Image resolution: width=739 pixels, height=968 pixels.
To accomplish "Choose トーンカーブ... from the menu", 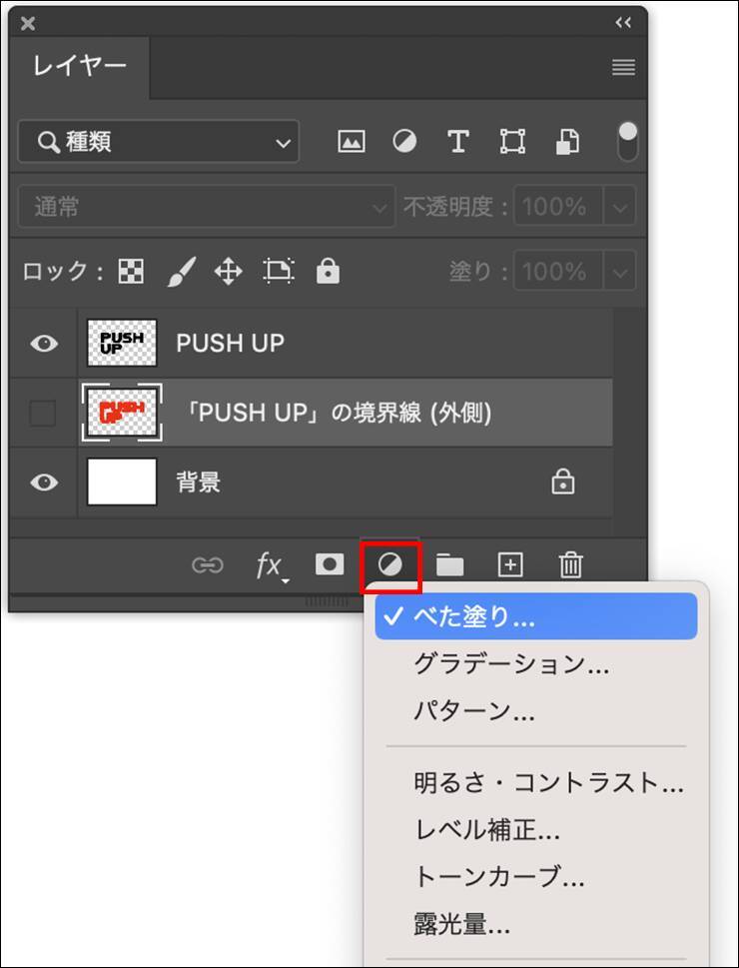I will click(498, 877).
